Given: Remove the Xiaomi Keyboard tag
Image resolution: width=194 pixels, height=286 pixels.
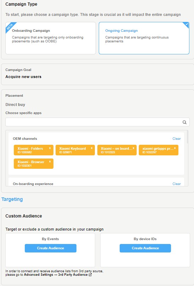Looking at the screenshot, I should 92,148.
